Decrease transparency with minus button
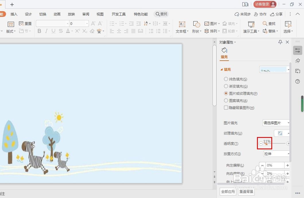The width and height of the screenshot is (304, 198). (x=261, y=143)
